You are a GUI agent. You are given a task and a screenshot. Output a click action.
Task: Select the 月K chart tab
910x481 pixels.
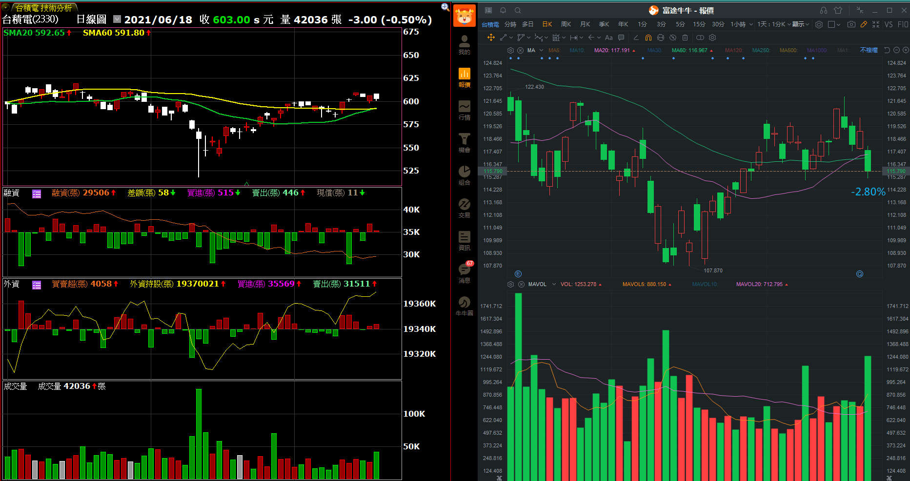585,24
